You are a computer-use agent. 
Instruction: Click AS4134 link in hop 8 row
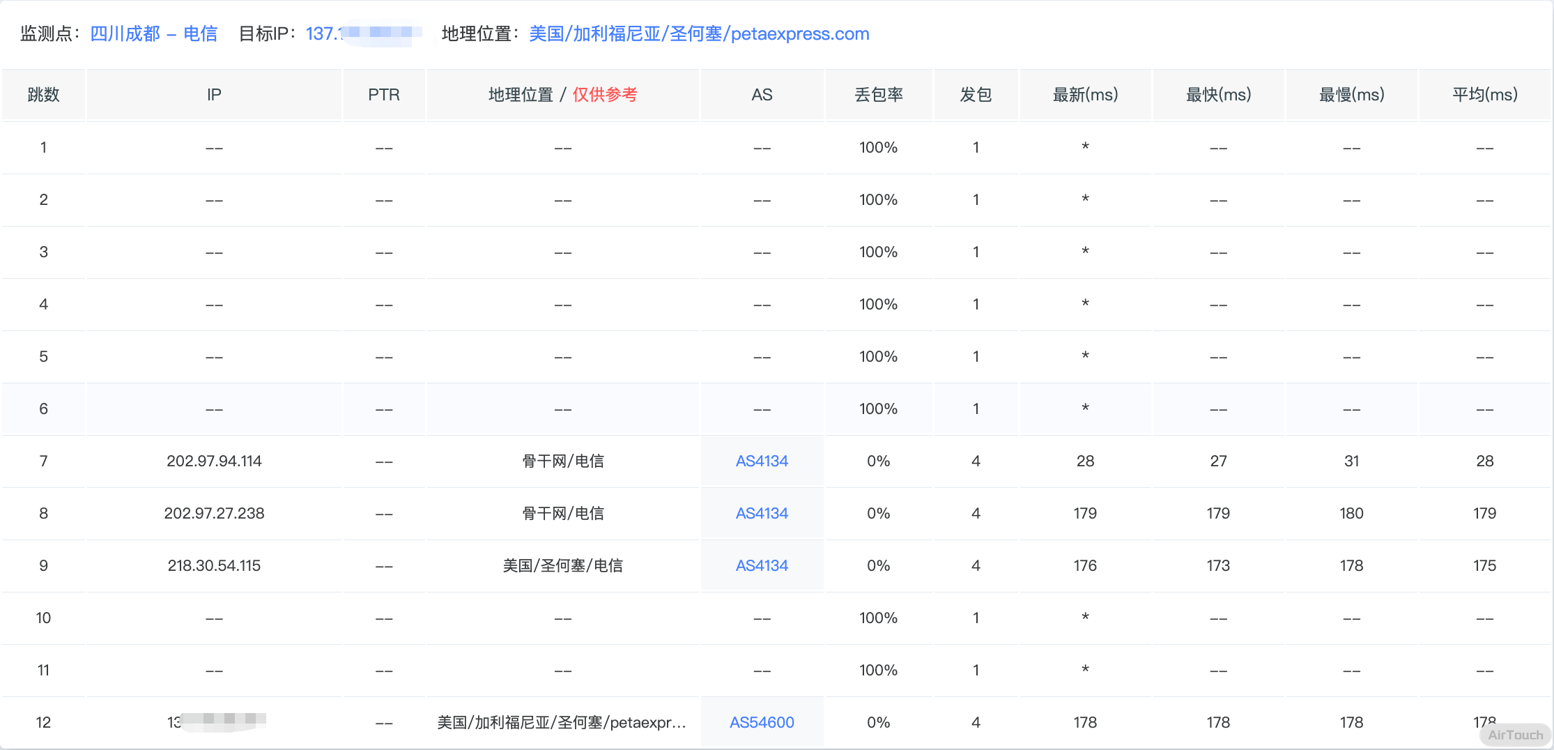click(762, 513)
